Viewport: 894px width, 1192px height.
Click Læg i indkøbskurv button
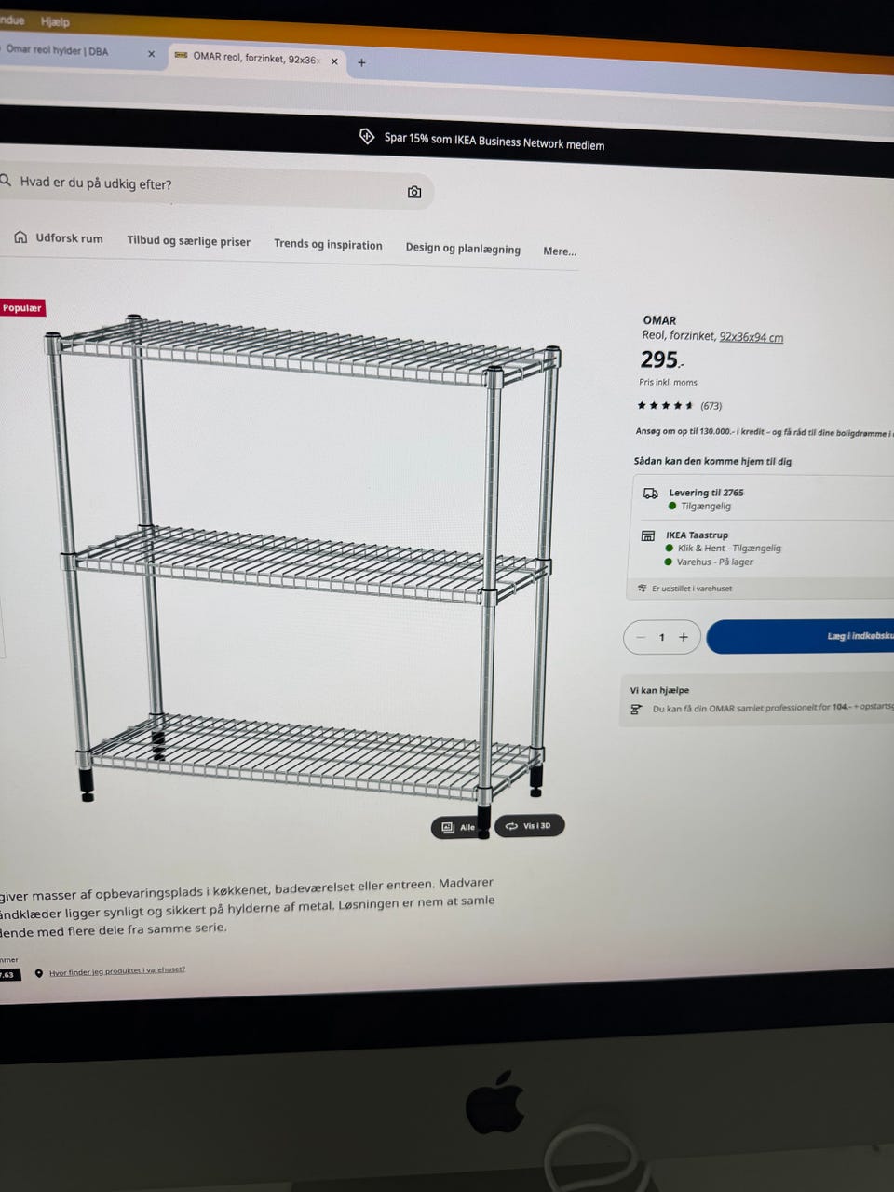[801, 636]
